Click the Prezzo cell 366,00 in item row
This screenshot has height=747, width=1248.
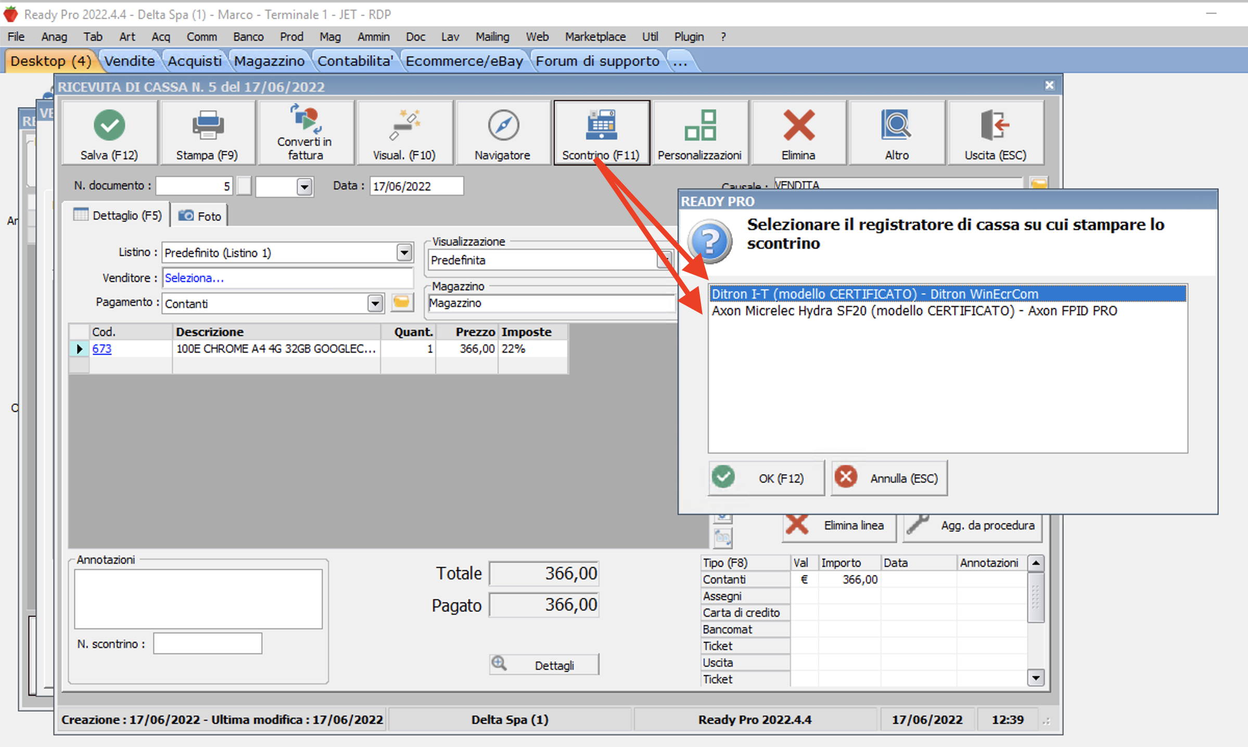[467, 349]
